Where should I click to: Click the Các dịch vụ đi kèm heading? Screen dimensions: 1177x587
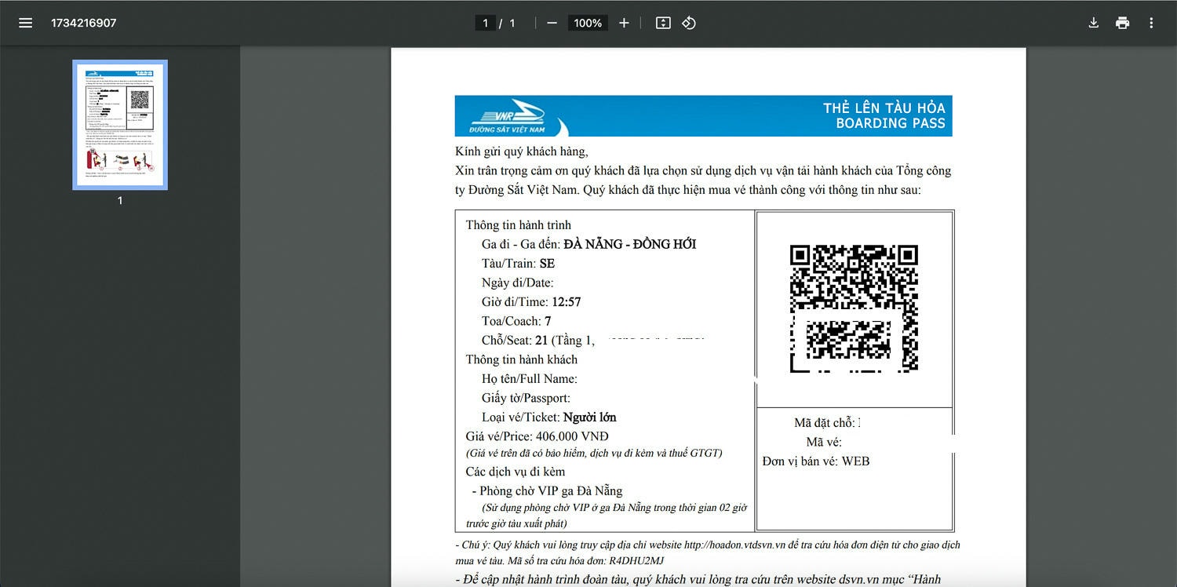point(516,471)
